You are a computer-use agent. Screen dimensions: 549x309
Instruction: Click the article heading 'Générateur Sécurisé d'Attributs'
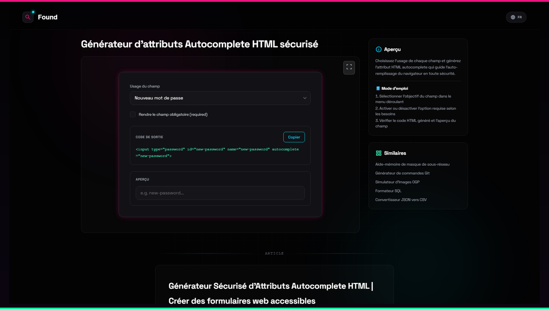[x=271, y=293]
